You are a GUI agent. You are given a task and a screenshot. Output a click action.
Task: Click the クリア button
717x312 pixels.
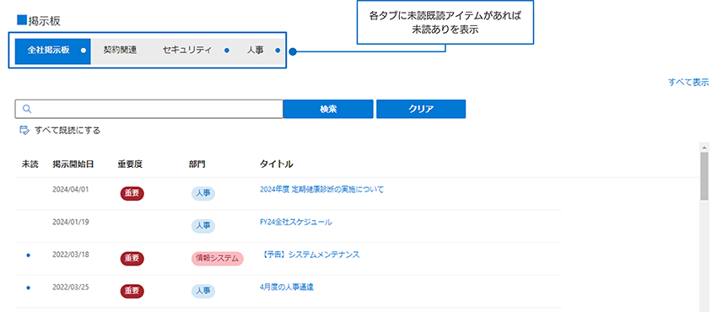(421, 109)
